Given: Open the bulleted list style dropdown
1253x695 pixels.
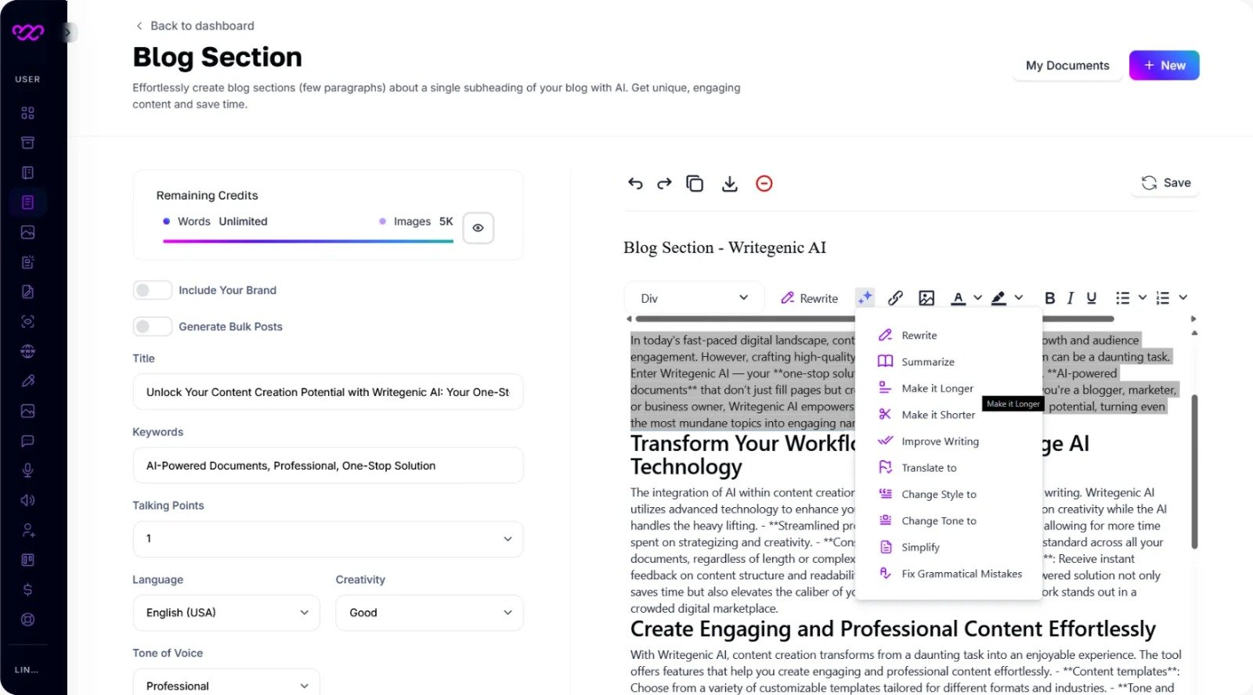Looking at the screenshot, I should 1143,297.
